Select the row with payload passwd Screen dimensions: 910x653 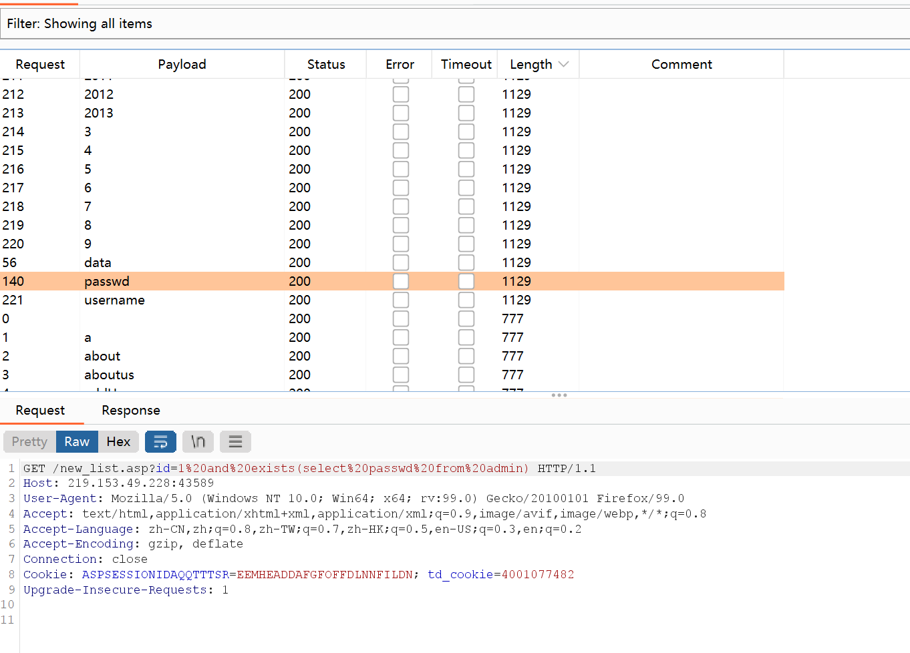coord(392,281)
